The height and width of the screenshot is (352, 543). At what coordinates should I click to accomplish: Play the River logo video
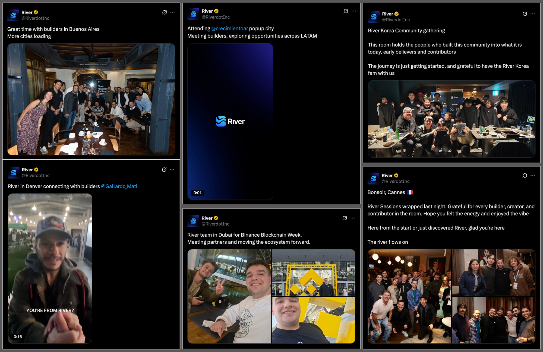(x=230, y=121)
